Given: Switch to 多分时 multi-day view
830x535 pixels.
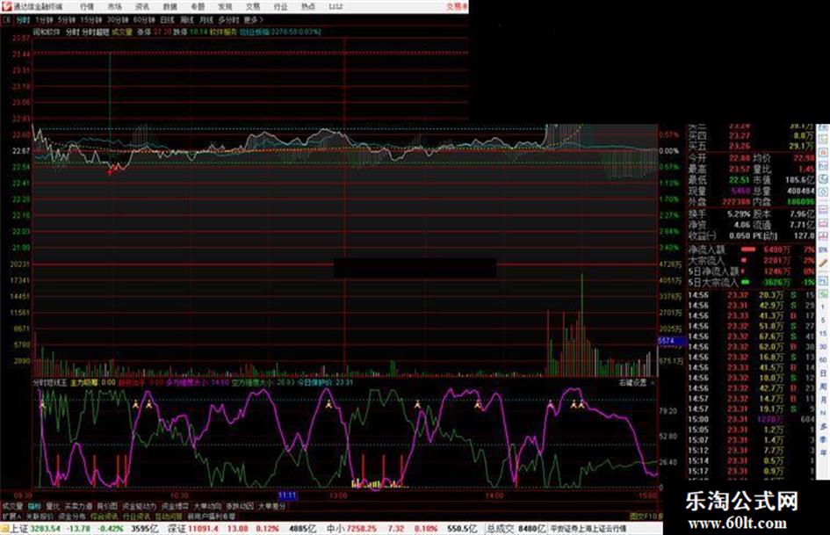Looking at the screenshot, I should coord(228,20).
